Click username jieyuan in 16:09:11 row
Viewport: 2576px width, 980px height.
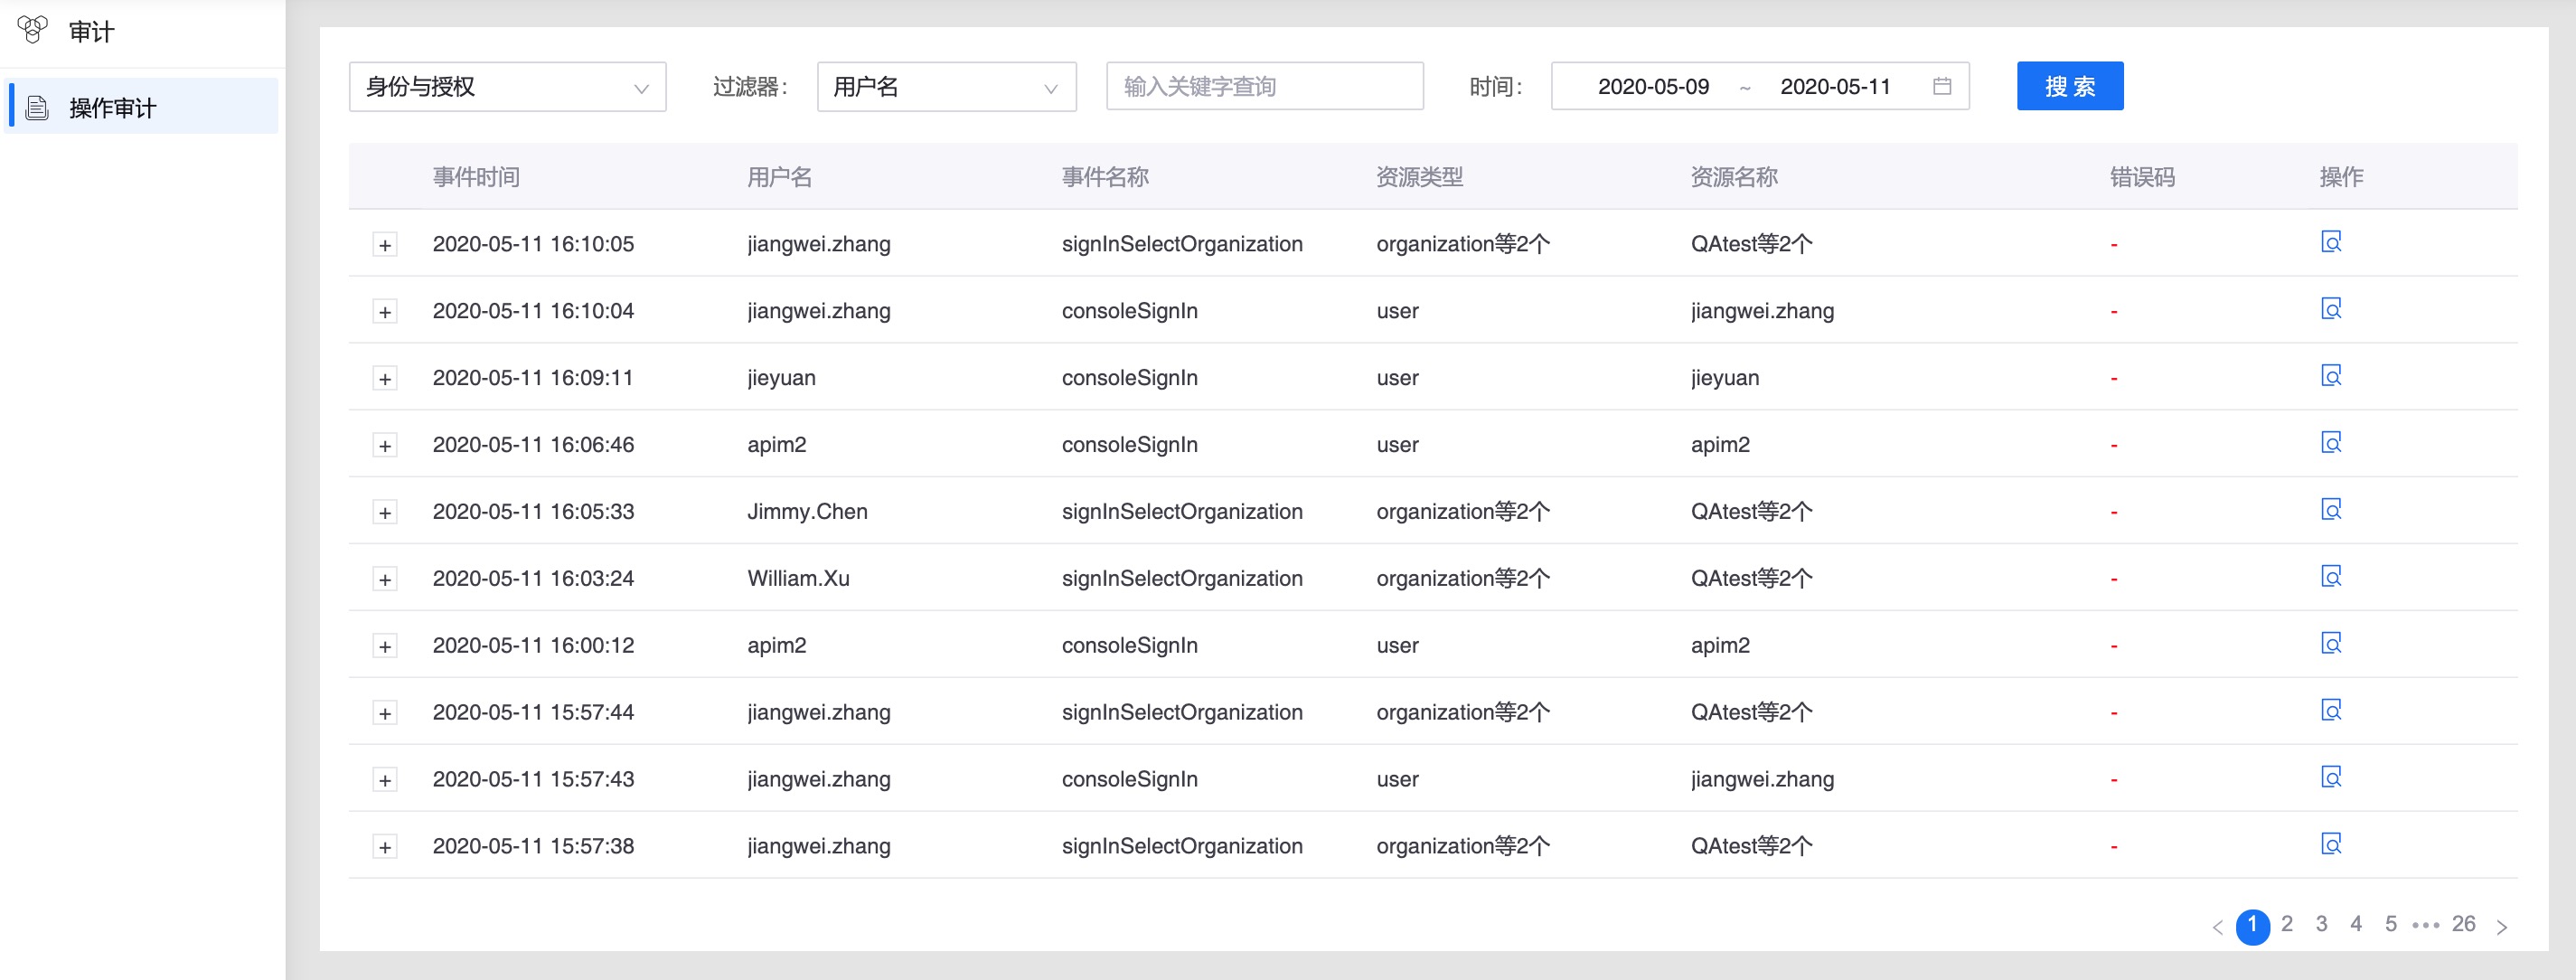point(781,378)
